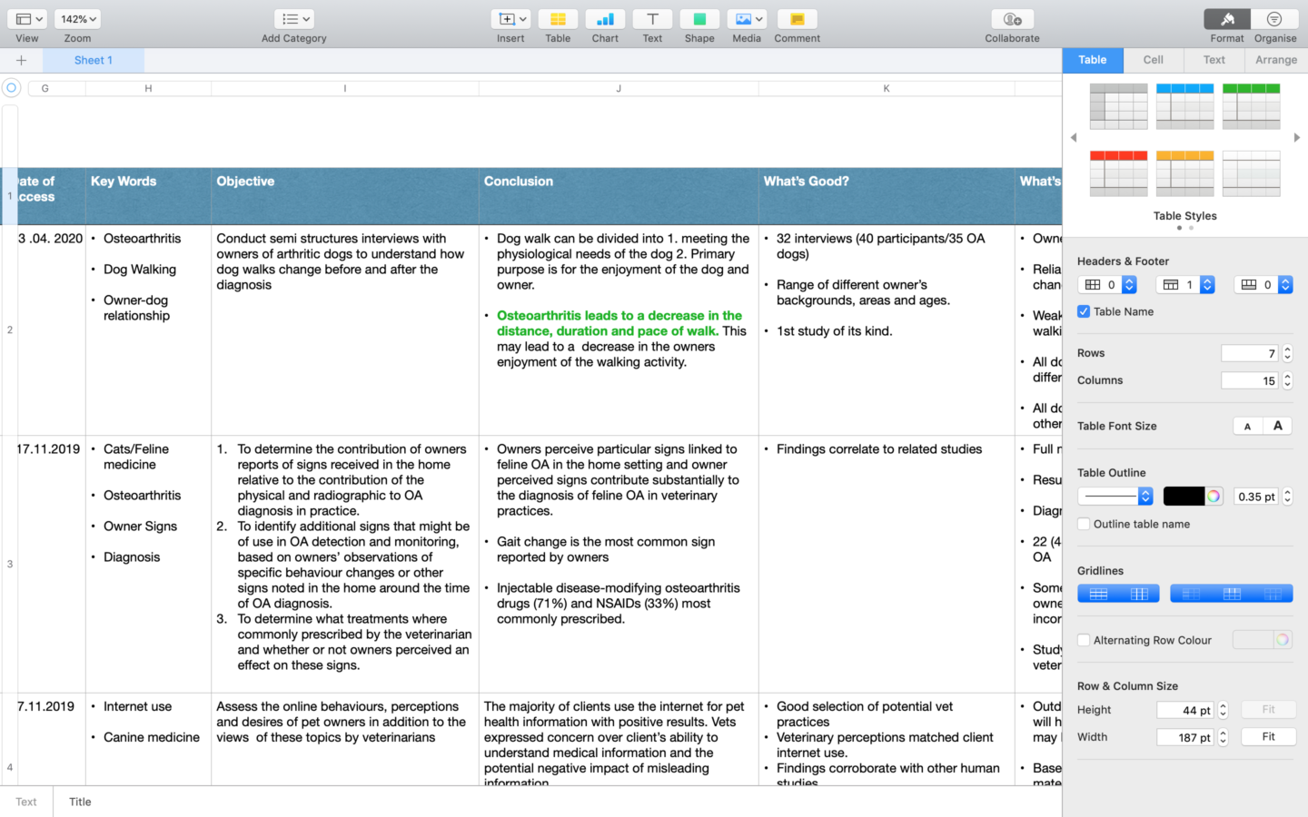Enable Outline table name checkbox
Screen dimensions: 1308x817
tap(1084, 524)
